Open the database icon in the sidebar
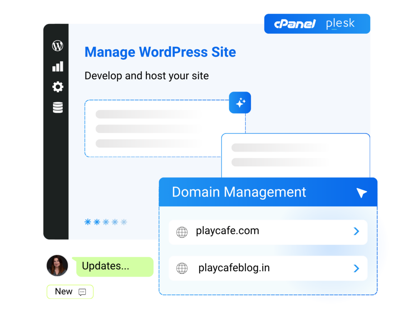 [57, 107]
